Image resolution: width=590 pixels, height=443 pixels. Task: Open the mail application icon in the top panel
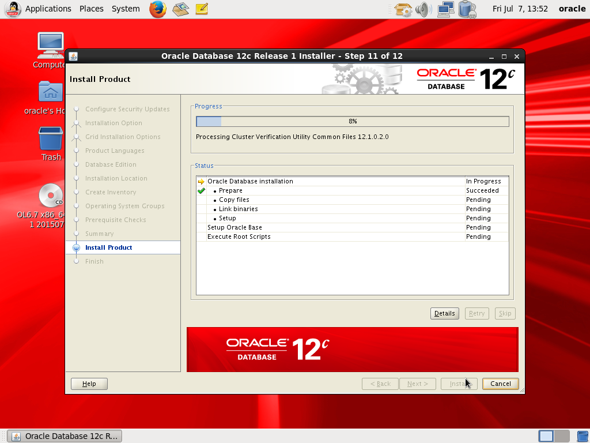[x=180, y=9]
